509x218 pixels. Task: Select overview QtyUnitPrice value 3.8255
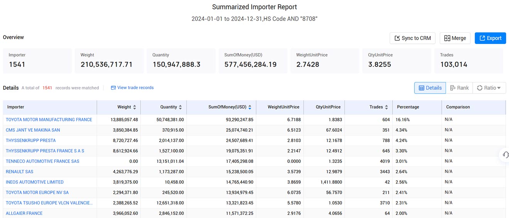[x=380, y=64]
